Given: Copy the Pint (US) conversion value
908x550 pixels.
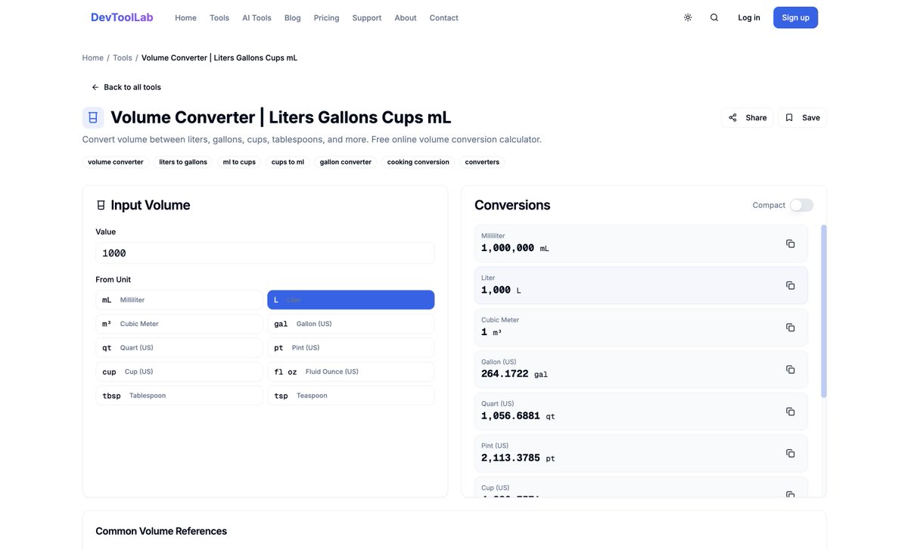Looking at the screenshot, I should click(x=790, y=453).
